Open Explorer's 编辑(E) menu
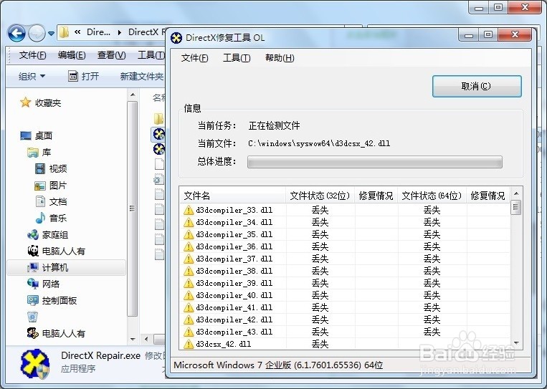The image size is (547, 389). (72, 55)
